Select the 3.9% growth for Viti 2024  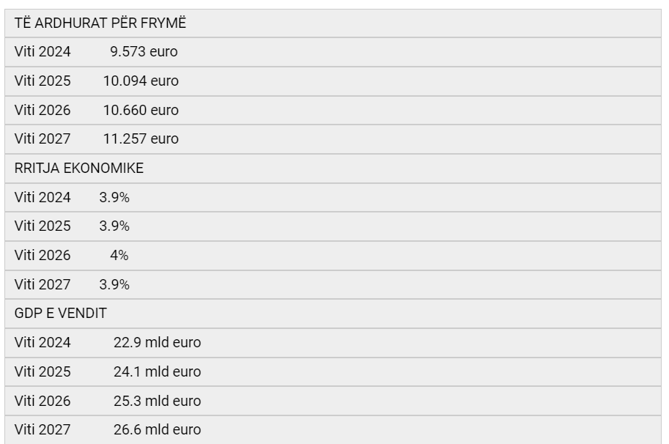coord(114,198)
